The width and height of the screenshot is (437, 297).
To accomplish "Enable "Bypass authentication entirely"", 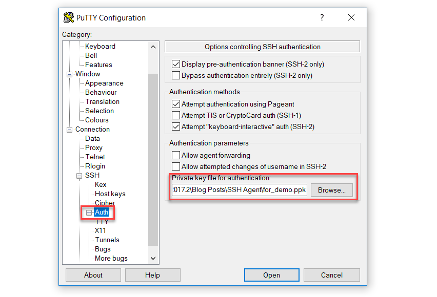I will (x=176, y=75).
